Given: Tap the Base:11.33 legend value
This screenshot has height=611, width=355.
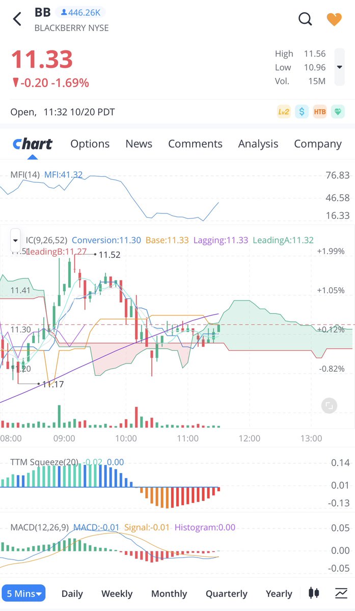Looking at the screenshot, I should point(167,240).
